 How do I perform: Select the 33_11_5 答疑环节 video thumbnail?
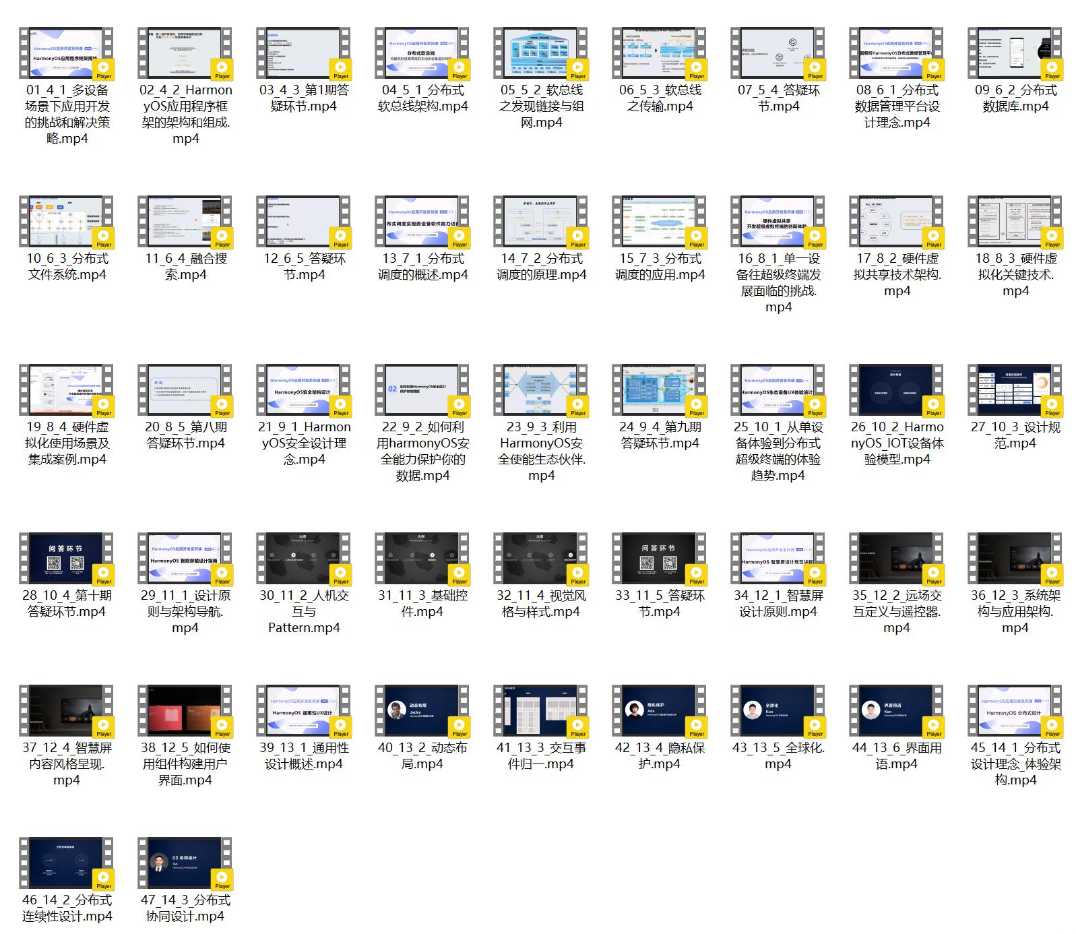coord(659,559)
